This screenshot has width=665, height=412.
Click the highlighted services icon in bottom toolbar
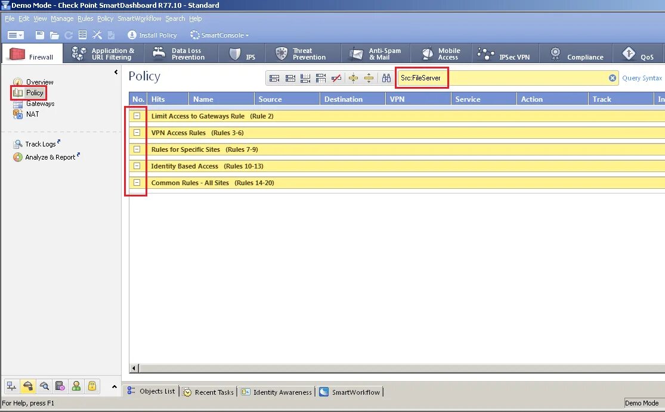28,386
